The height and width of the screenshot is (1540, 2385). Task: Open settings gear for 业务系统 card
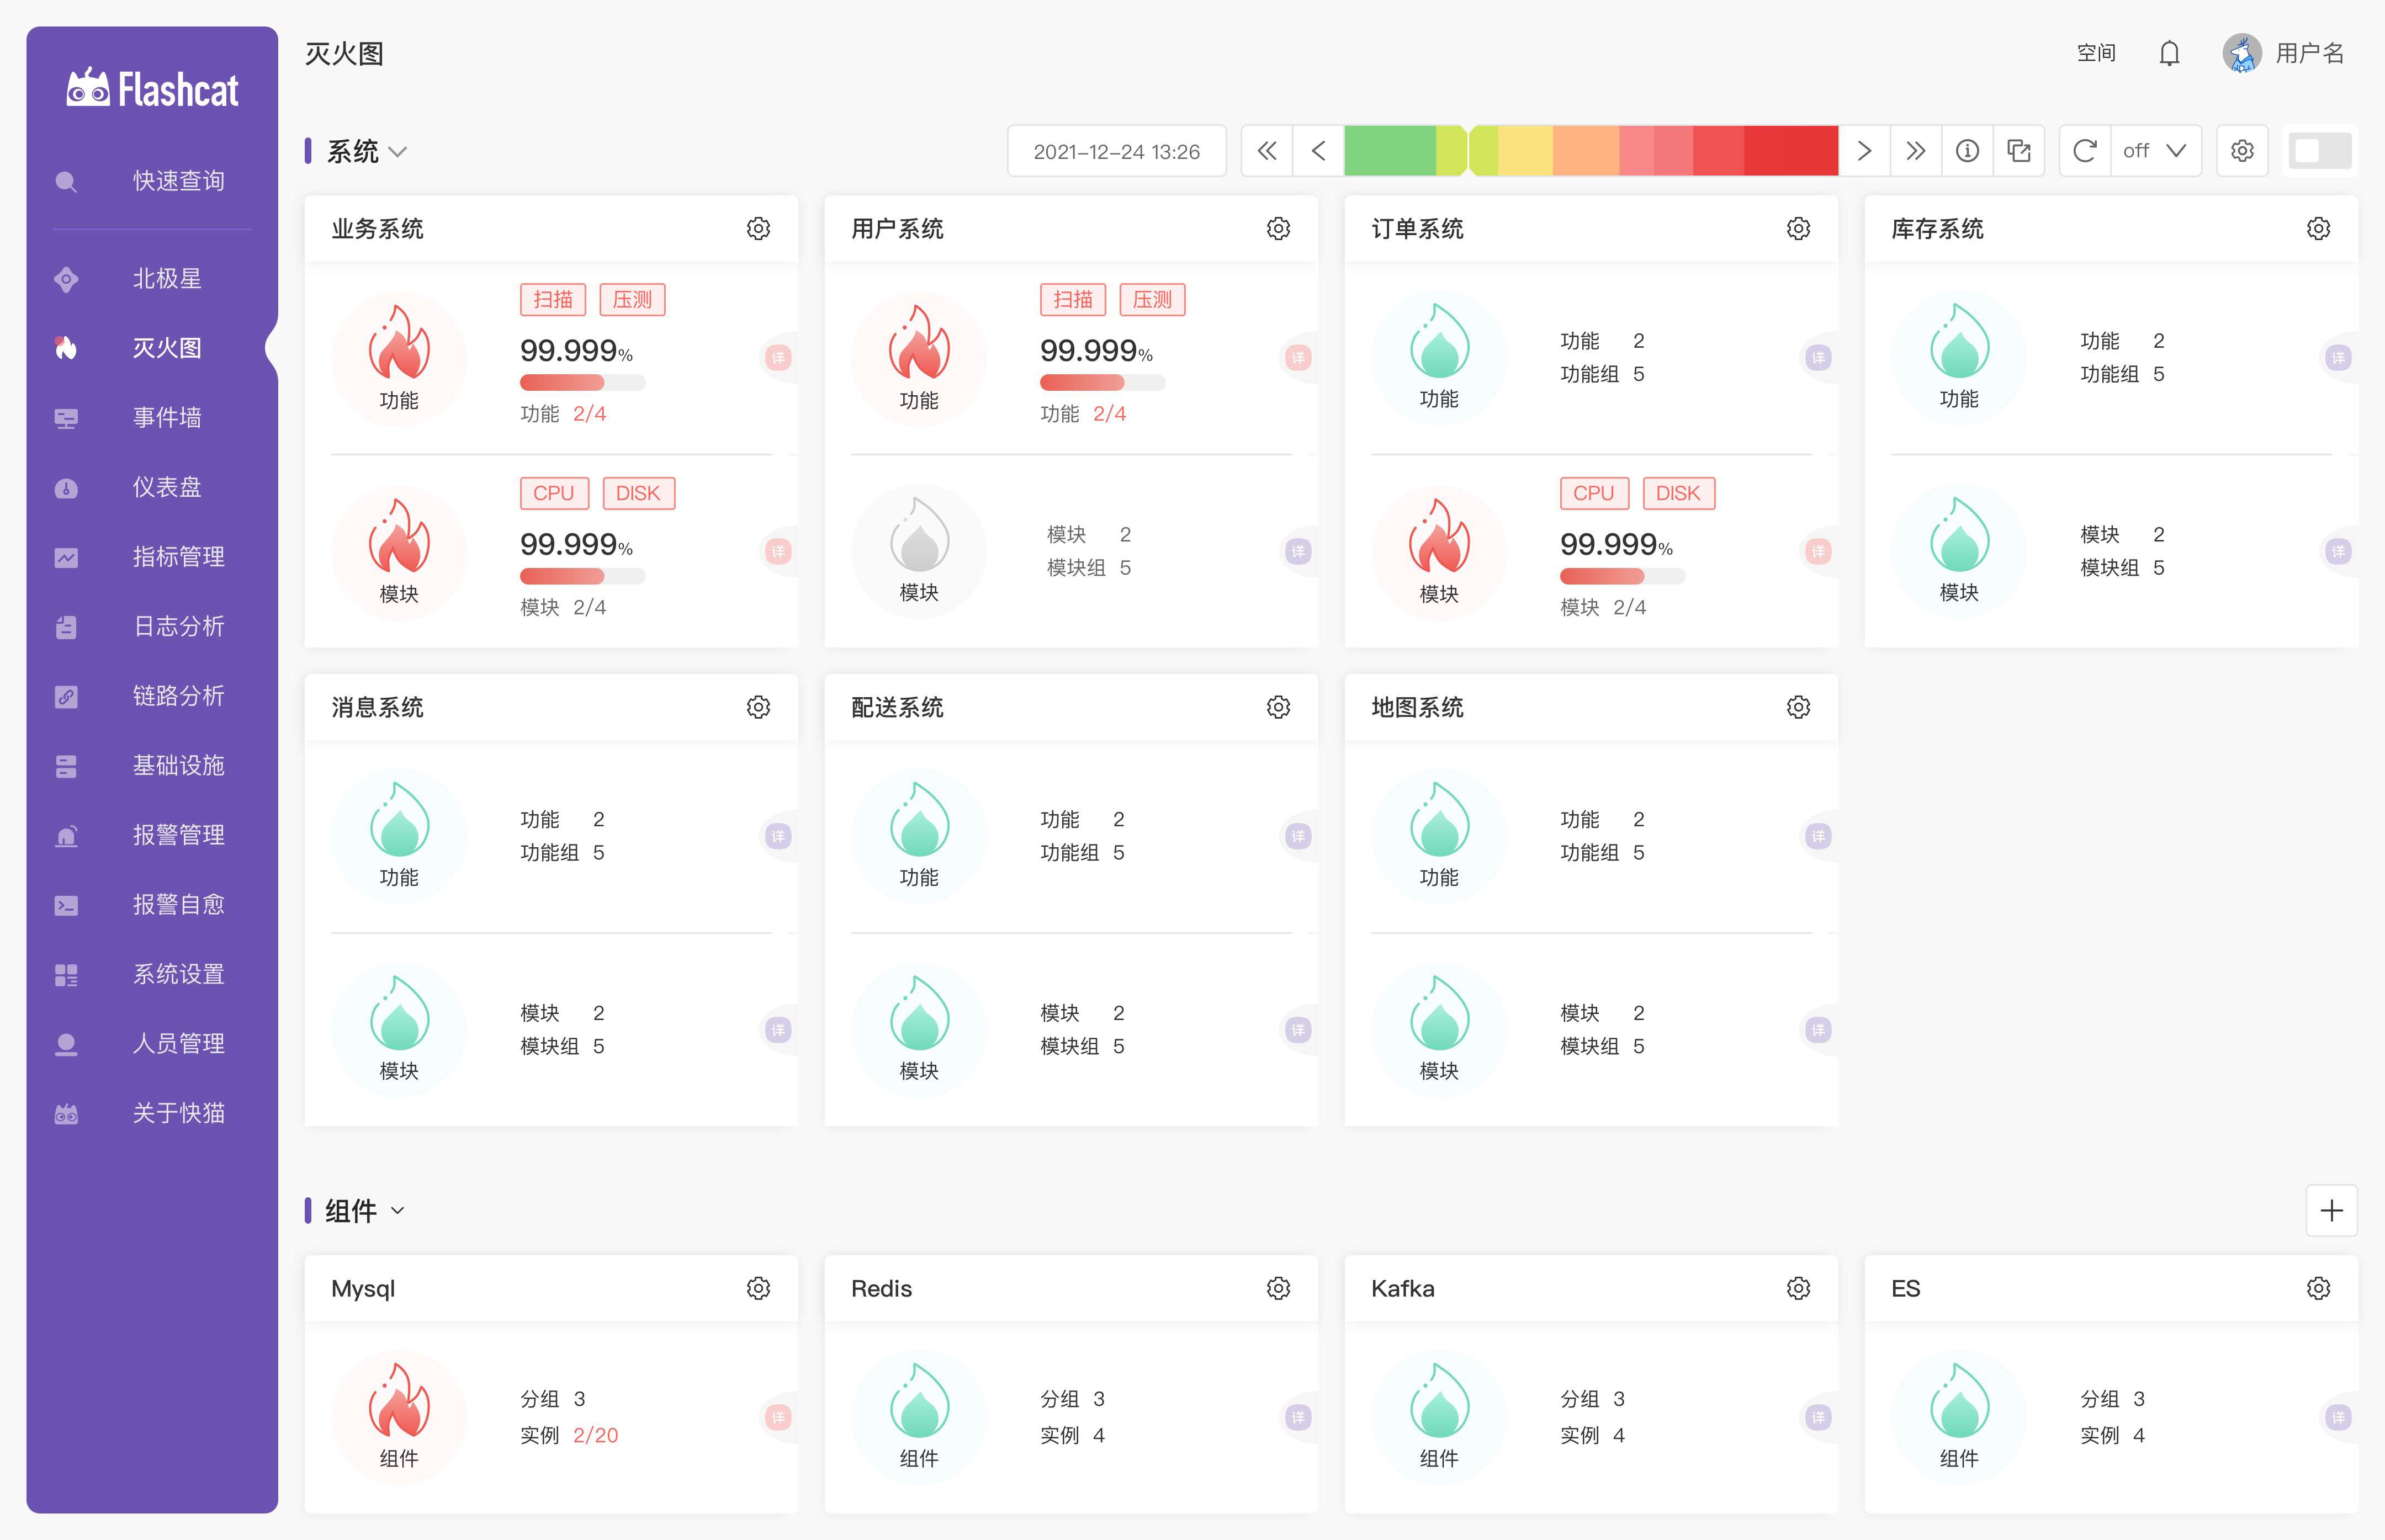click(758, 229)
